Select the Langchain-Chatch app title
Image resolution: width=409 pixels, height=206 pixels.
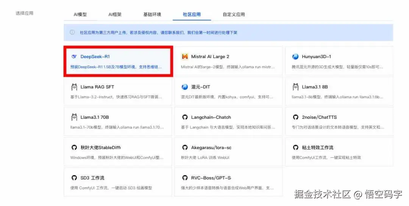click(211, 117)
